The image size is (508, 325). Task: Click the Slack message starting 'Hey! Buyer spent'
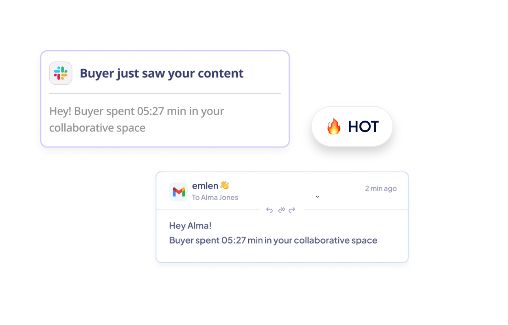(137, 111)
